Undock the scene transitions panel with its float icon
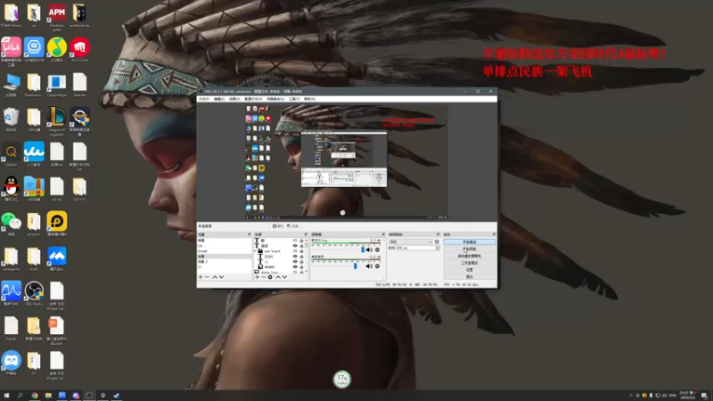Image resolution: width=713 pixels, height=401 pixels. coord(438,234)
